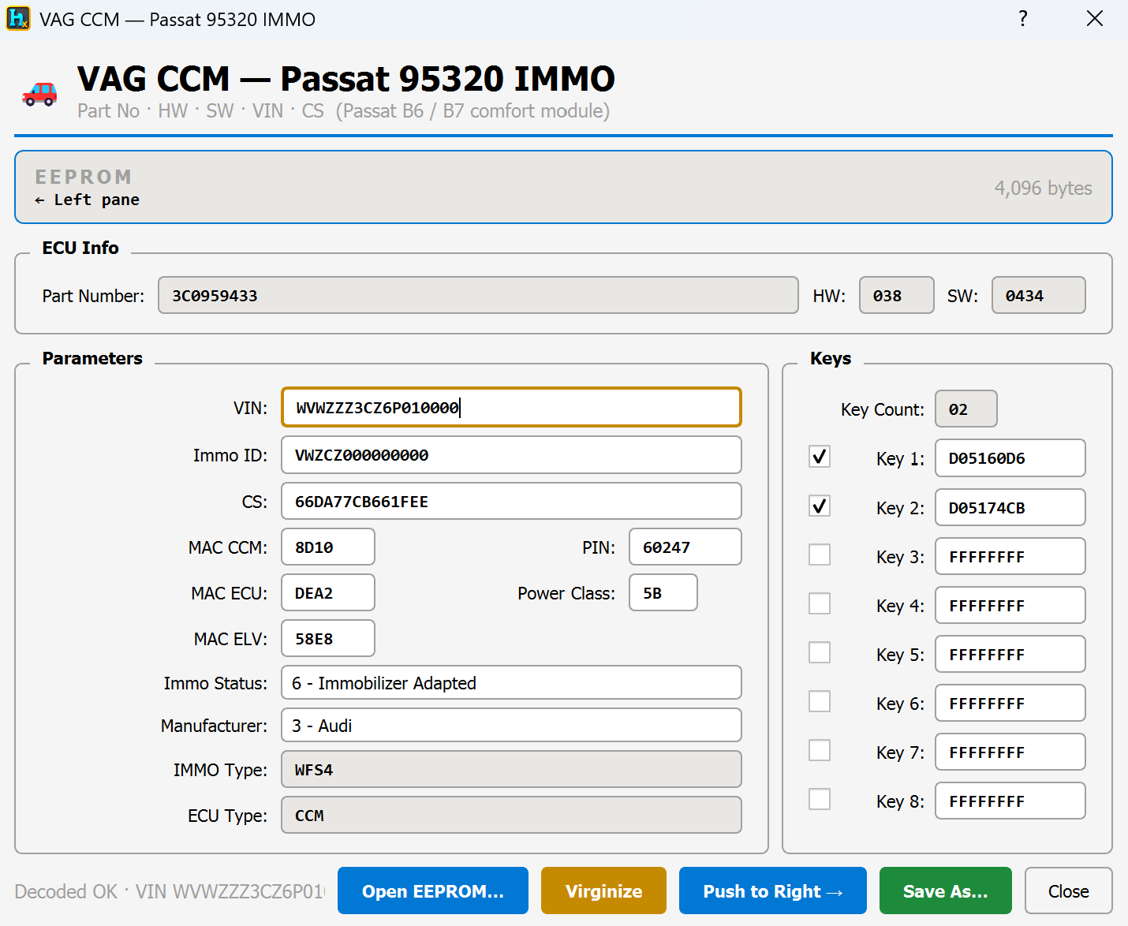This screenshot has height=926, width=1128.
Task: Click the Key 4 value field
Action: pyautogui.click(x=1010, y=605)
